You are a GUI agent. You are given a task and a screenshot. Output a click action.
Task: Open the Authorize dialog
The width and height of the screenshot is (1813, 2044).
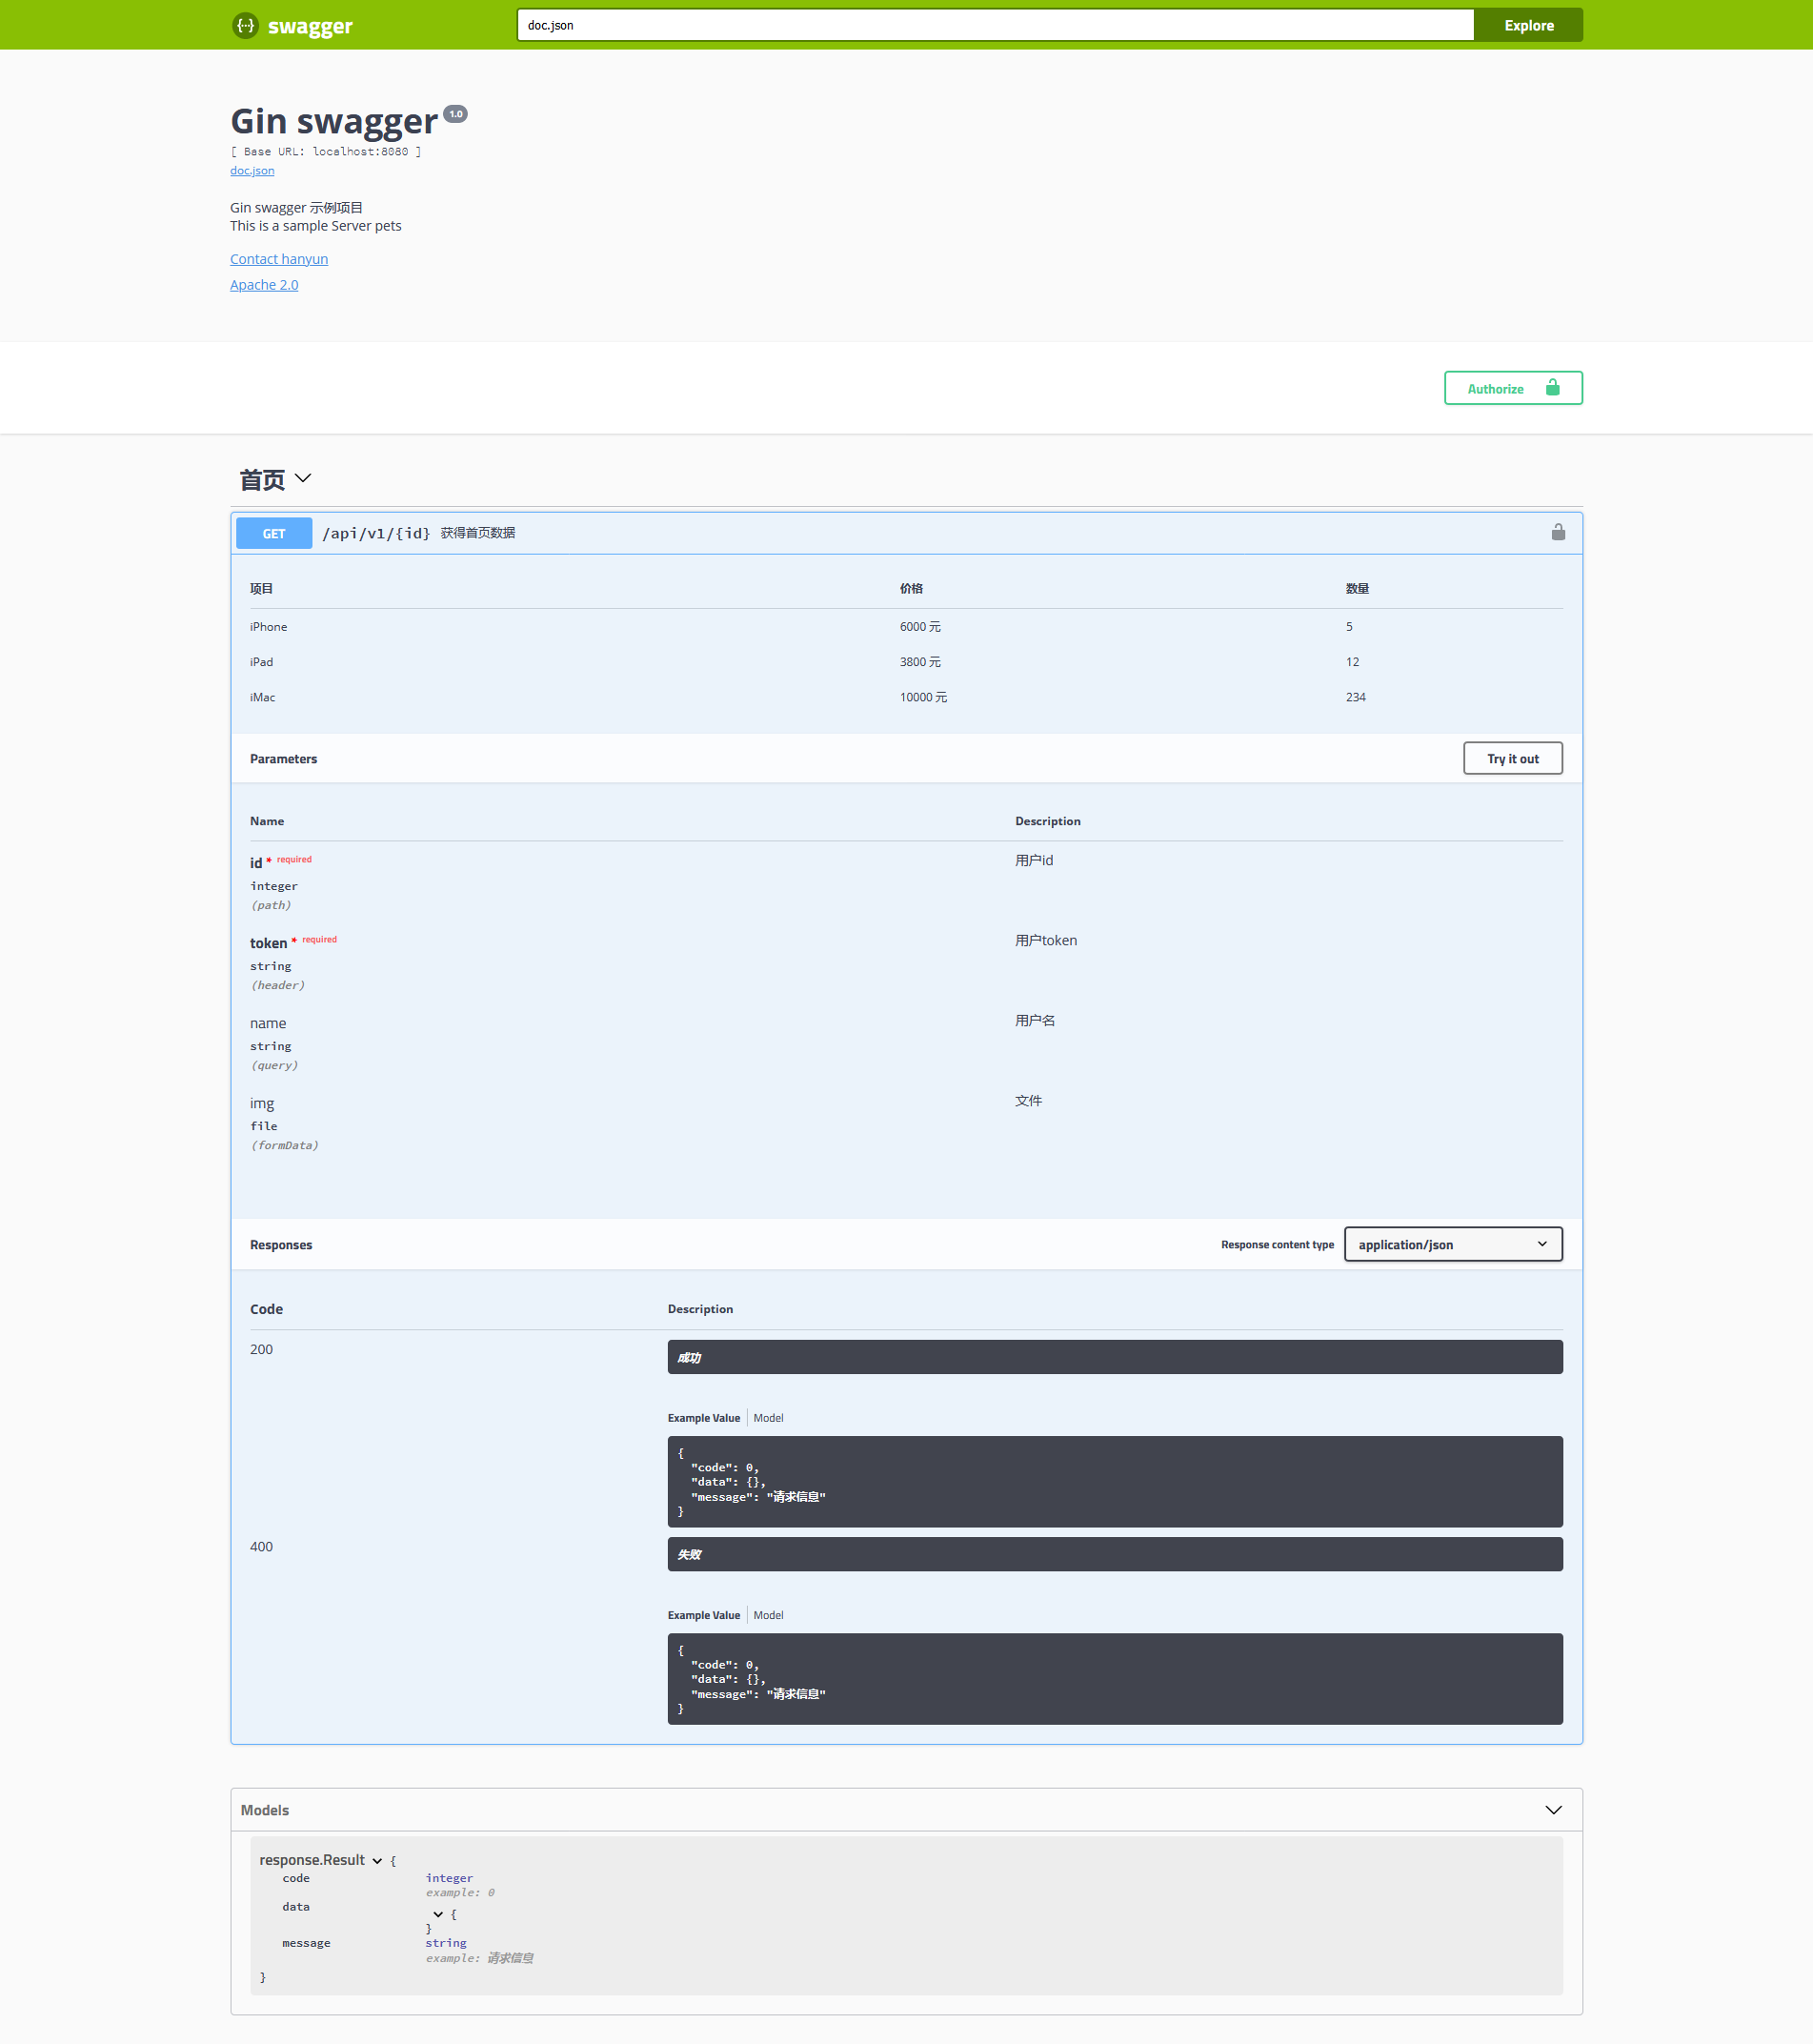1513,388
